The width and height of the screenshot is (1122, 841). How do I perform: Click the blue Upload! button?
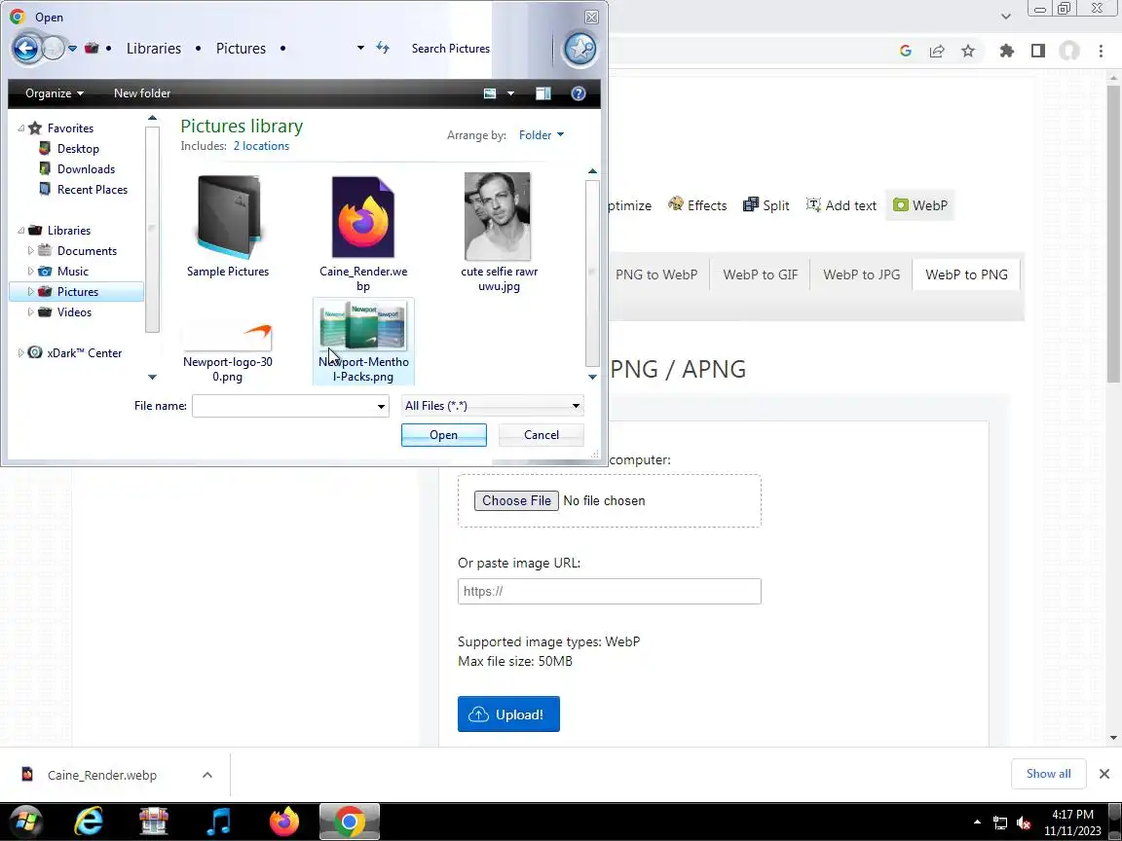[508, 713]
